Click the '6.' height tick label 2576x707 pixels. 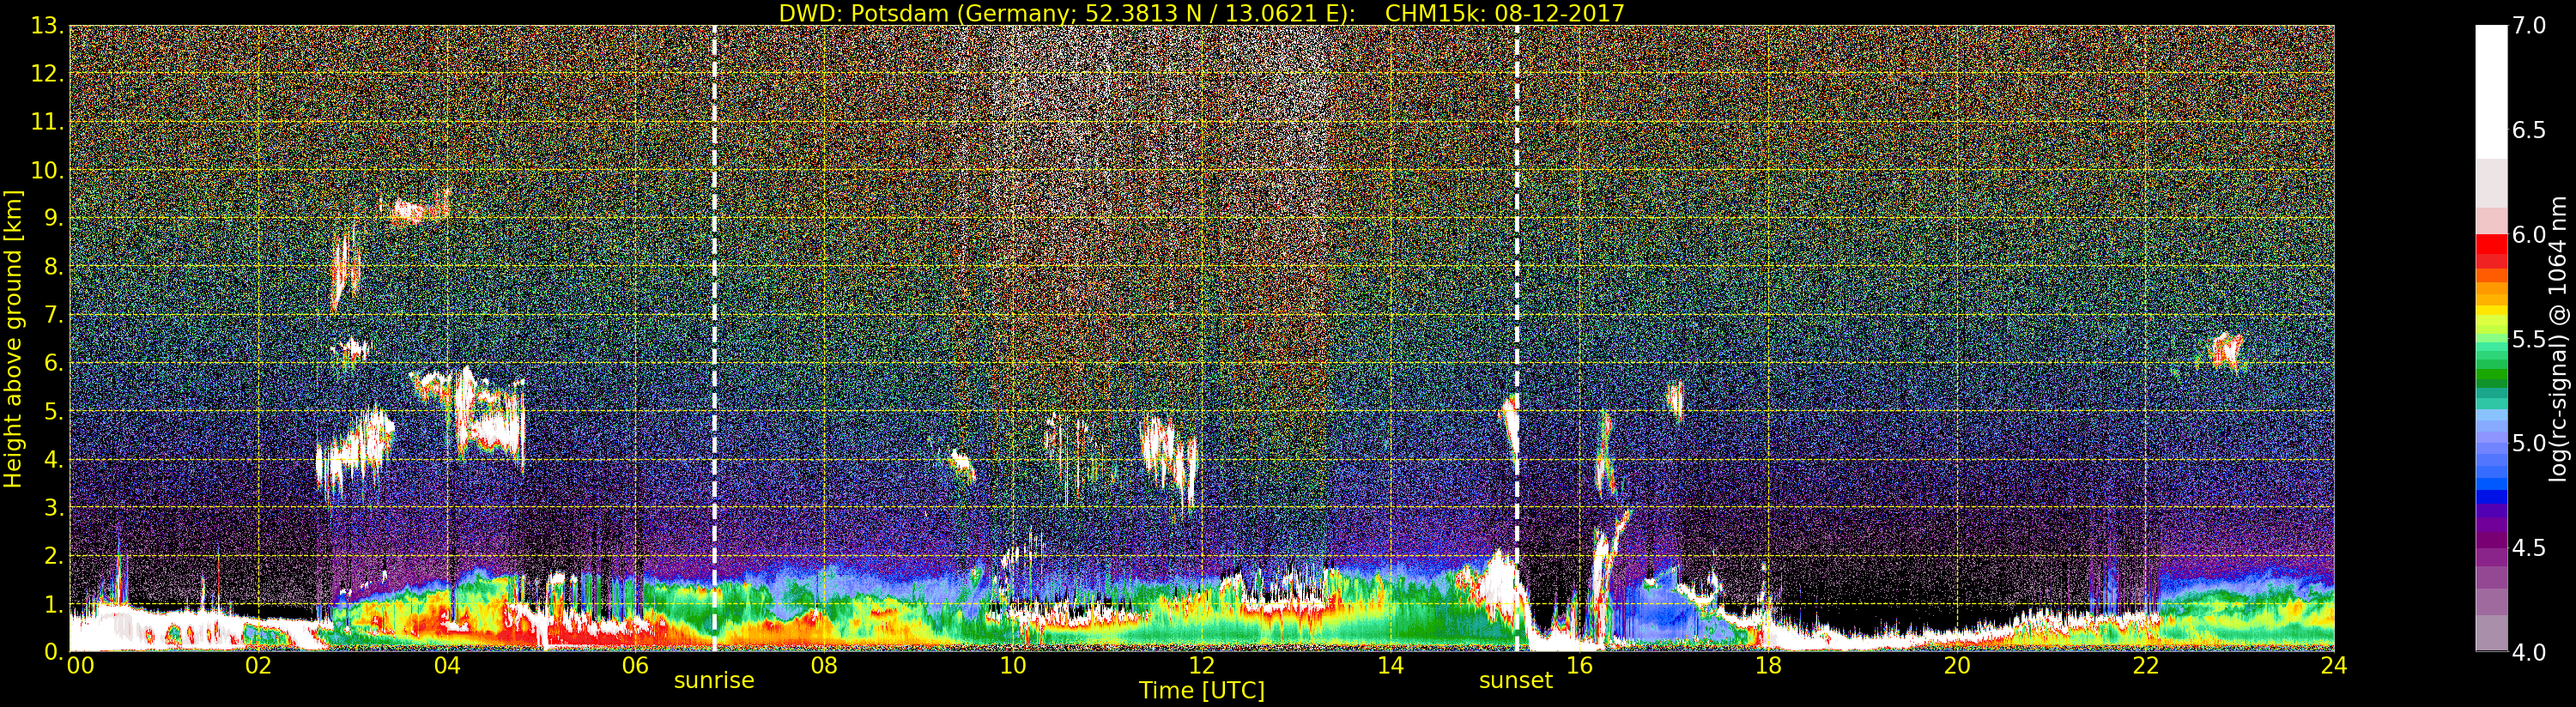point(53,363)
